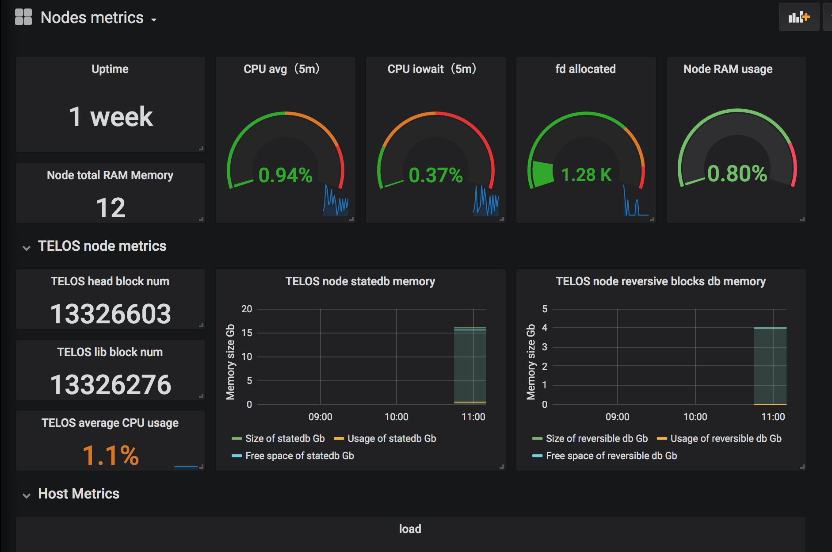Toggle Usage of statedb Gb series
The width and height of the screenshot is (832, 552).
(x=385, y=438)
